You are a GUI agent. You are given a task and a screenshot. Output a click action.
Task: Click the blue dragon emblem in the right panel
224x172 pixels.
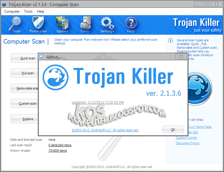click(x=200, y=88)
